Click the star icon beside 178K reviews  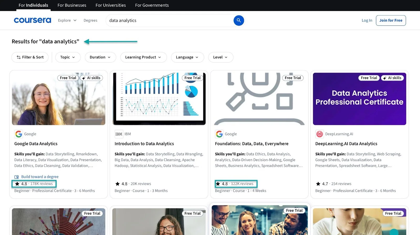[17, 184]
